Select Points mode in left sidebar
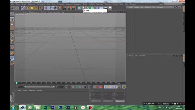195x110 pixels. coord(12,33)
